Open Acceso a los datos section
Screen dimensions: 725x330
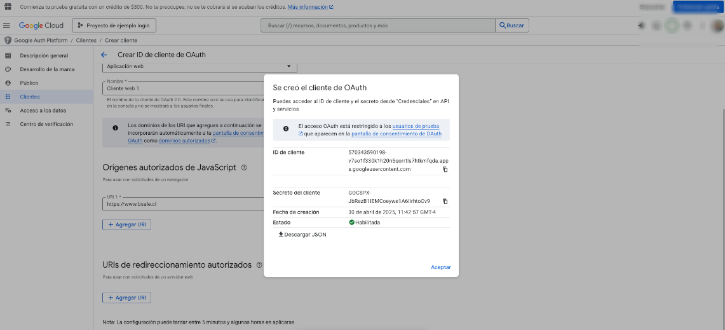[x=43, y=111]
